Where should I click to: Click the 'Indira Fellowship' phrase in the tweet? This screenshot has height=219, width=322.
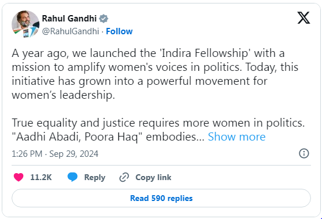206,53
